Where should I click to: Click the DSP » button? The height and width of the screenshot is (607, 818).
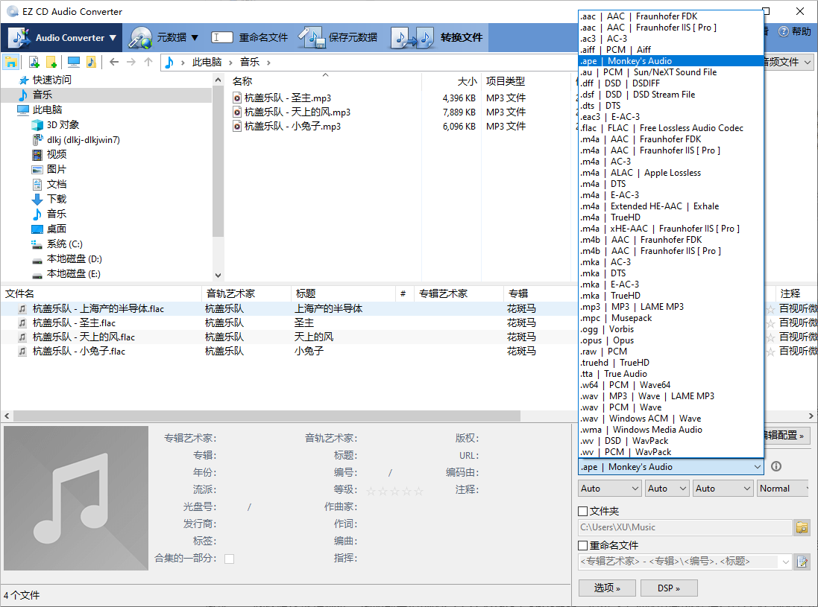pyautogui.click(x=668, y=588)
